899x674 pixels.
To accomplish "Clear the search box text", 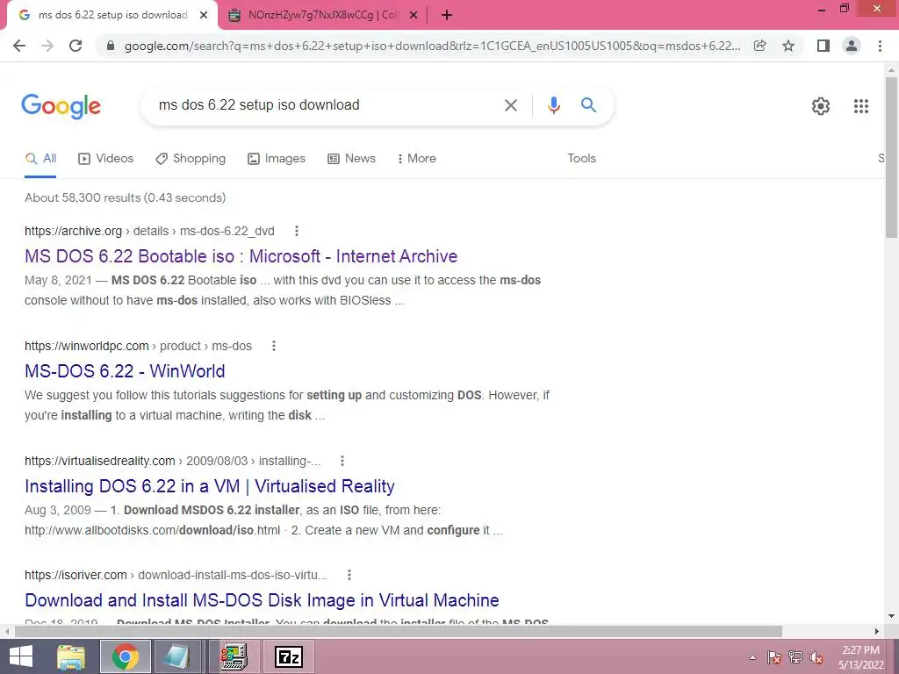I will 510,105.
